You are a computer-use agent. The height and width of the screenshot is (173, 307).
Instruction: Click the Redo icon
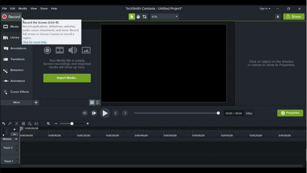[x=10, y=124]
